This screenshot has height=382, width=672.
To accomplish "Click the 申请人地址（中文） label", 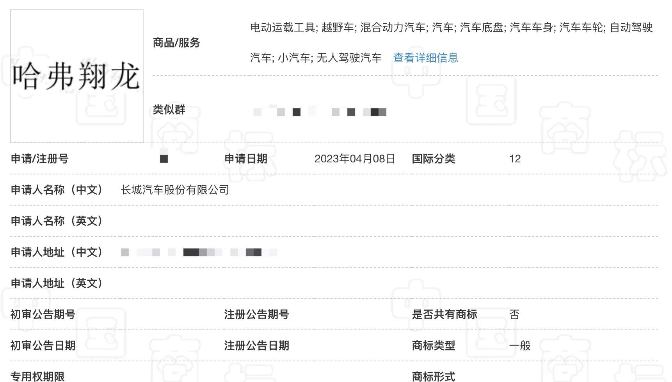I will (x=57, y=252).
